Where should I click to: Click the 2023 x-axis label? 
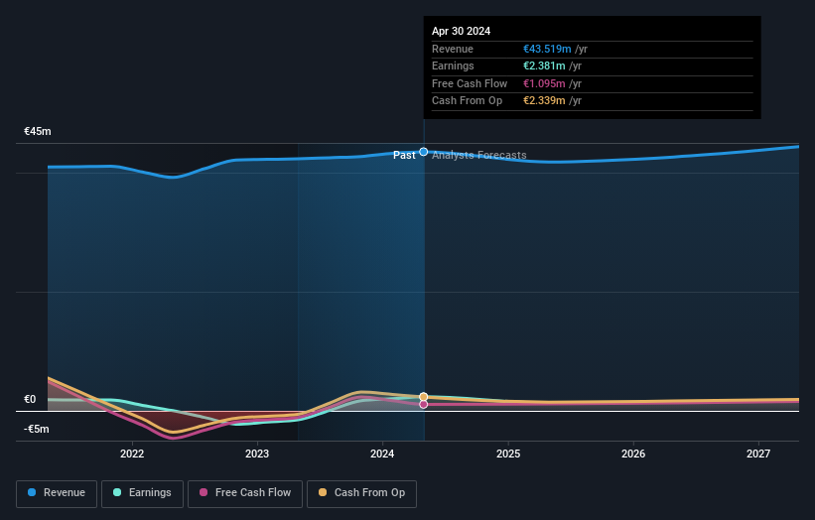pyautogui.click(x=257, y=454)
